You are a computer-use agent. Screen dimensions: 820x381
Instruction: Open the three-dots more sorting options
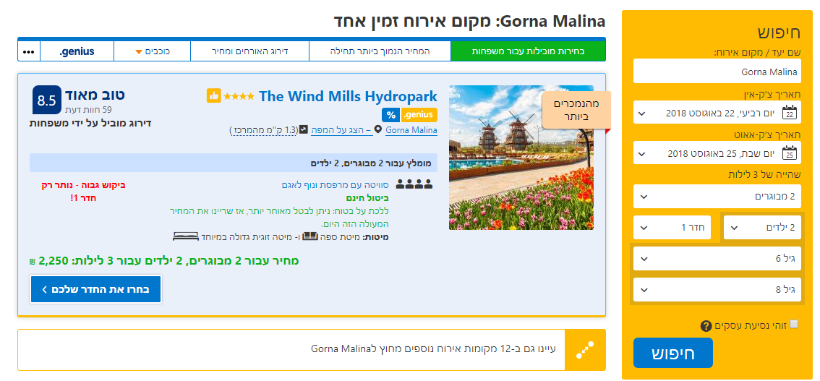point(29,52)
